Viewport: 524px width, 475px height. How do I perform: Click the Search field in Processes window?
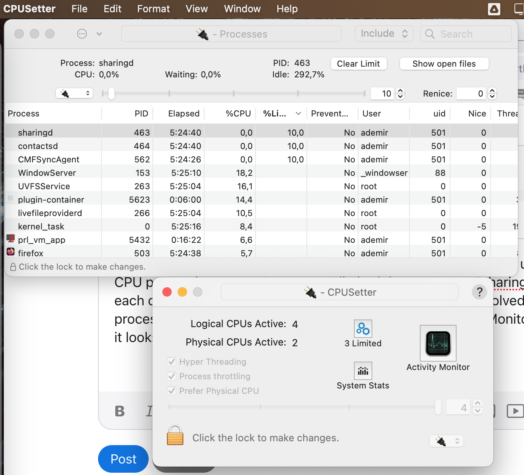[465, 34]
